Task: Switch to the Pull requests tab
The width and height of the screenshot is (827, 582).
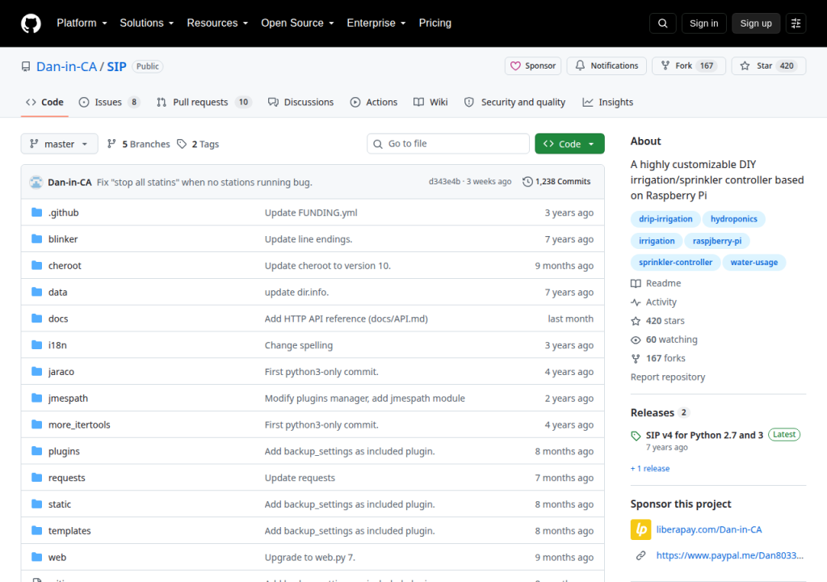Action: point(204,103)
